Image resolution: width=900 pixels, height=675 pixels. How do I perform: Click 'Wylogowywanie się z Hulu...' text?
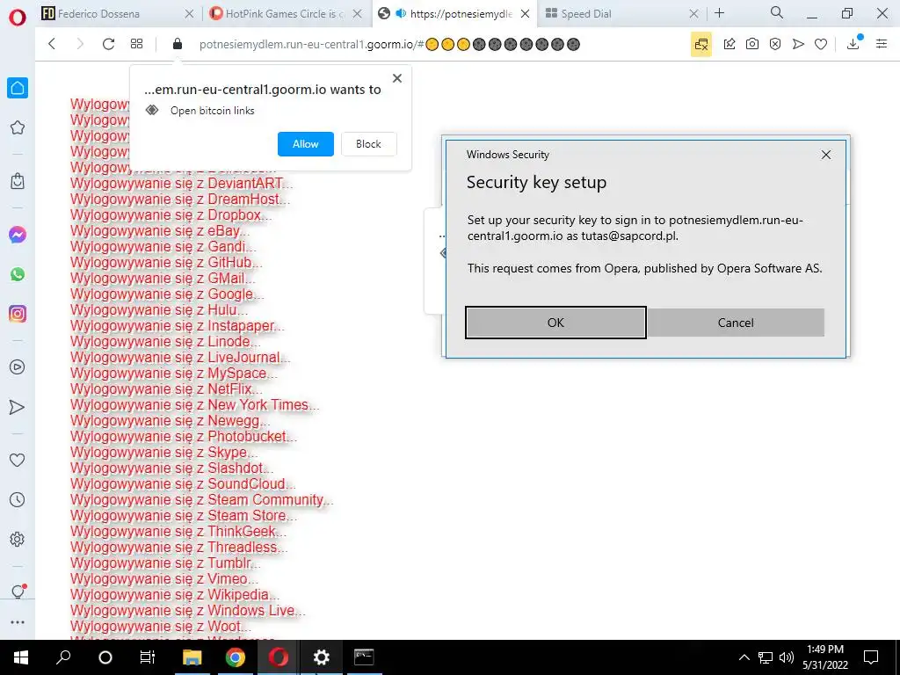coord(159,310)
